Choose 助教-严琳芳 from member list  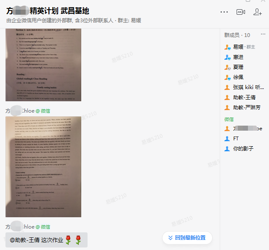click(247, 108)
